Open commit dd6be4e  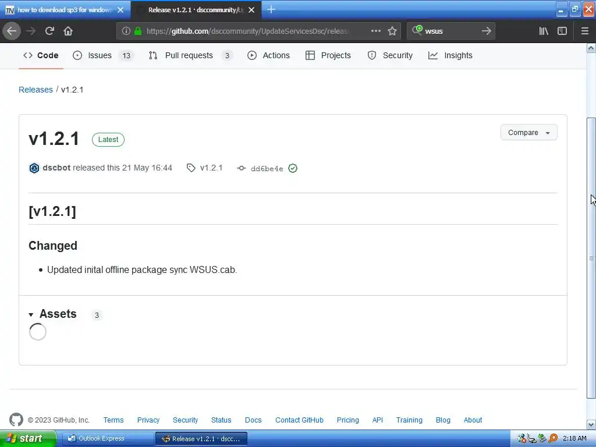point(267,168)
